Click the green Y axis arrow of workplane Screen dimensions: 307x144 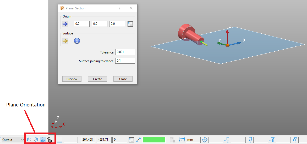(221, 44)
